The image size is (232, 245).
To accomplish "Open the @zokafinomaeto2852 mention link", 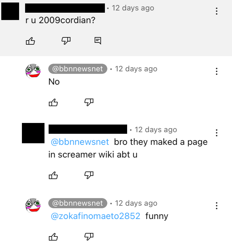I will pyautogui.click(x=95, y=216).
